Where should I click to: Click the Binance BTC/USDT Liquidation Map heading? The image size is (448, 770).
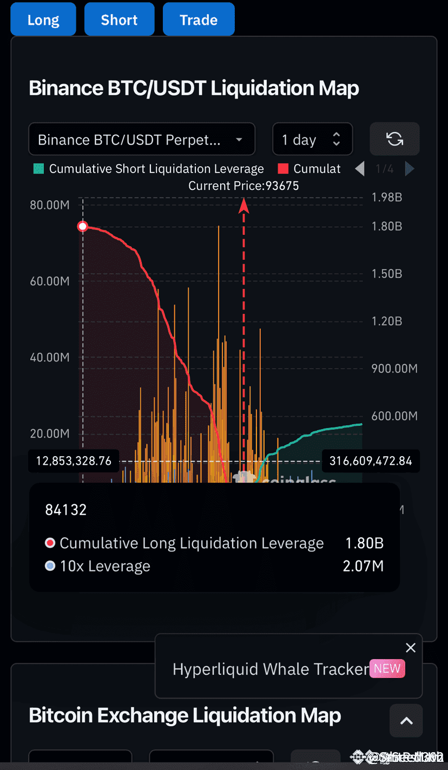194,88
